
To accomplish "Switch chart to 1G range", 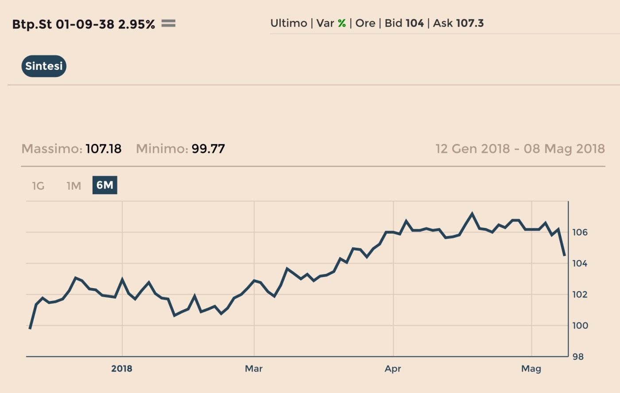I will pos(38,186).
